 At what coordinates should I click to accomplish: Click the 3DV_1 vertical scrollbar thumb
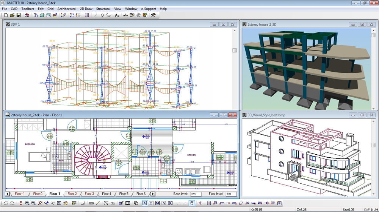(x=235, y=50)
